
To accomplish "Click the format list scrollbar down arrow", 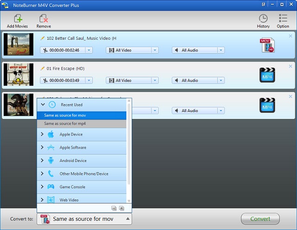I will coord(129,201).
